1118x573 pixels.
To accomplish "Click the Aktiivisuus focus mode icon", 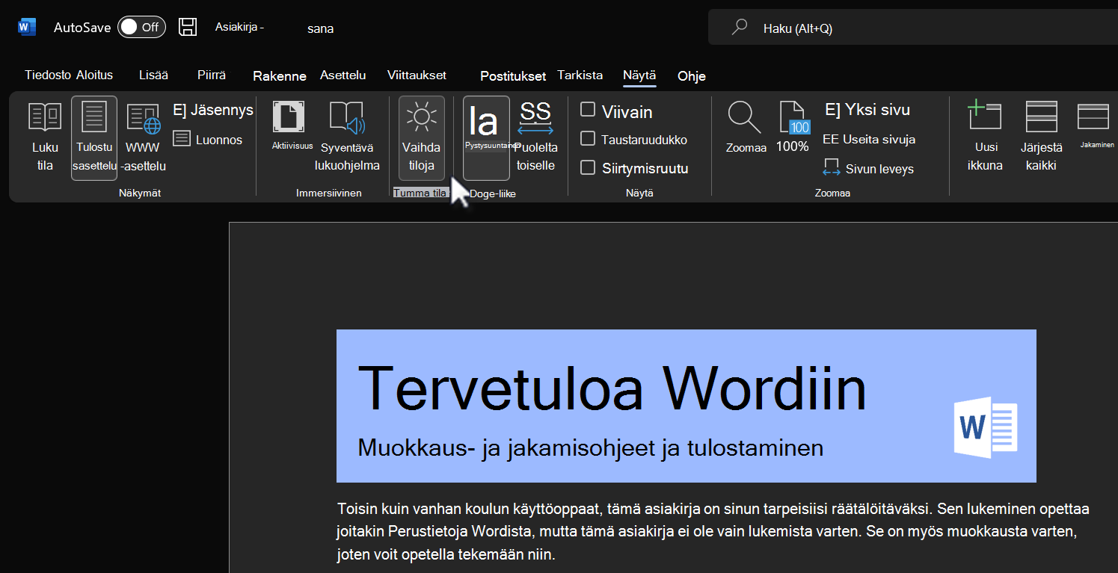I will [289, 117].
